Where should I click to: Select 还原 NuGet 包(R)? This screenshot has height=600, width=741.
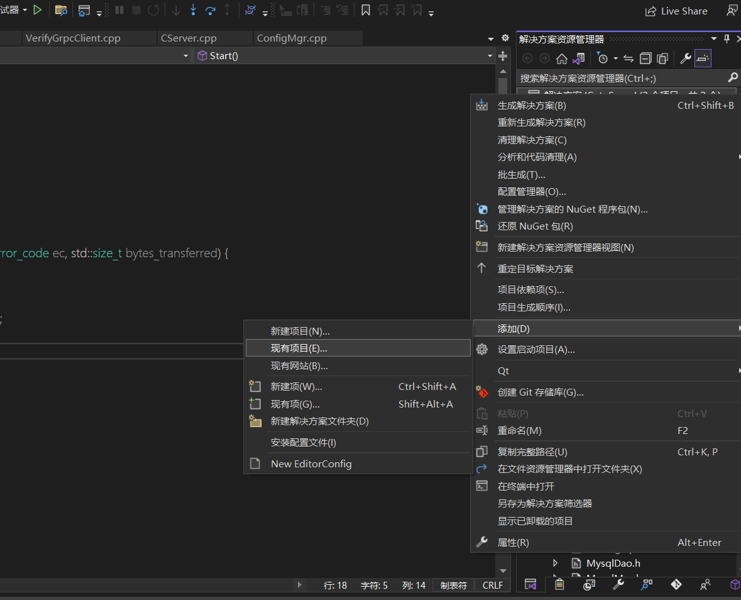tap(606, 226)
